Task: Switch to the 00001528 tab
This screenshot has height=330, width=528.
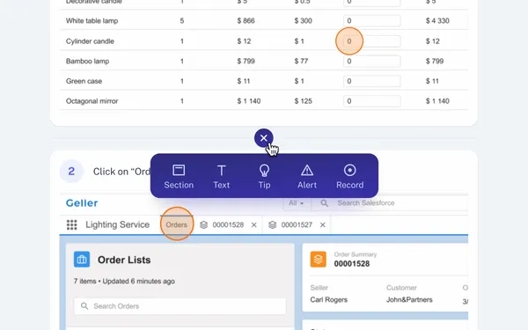Action: point(224,224)
